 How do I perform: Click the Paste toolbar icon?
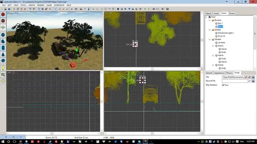(x=21, y=9)
